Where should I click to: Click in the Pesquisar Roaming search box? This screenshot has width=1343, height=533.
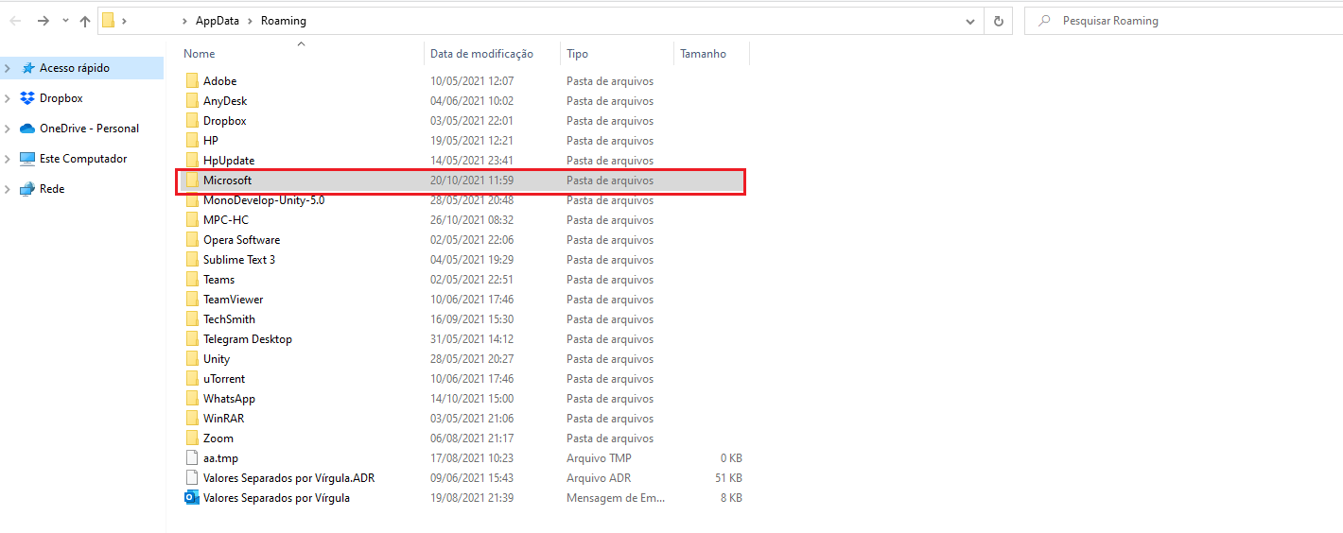coord(1182,21)
